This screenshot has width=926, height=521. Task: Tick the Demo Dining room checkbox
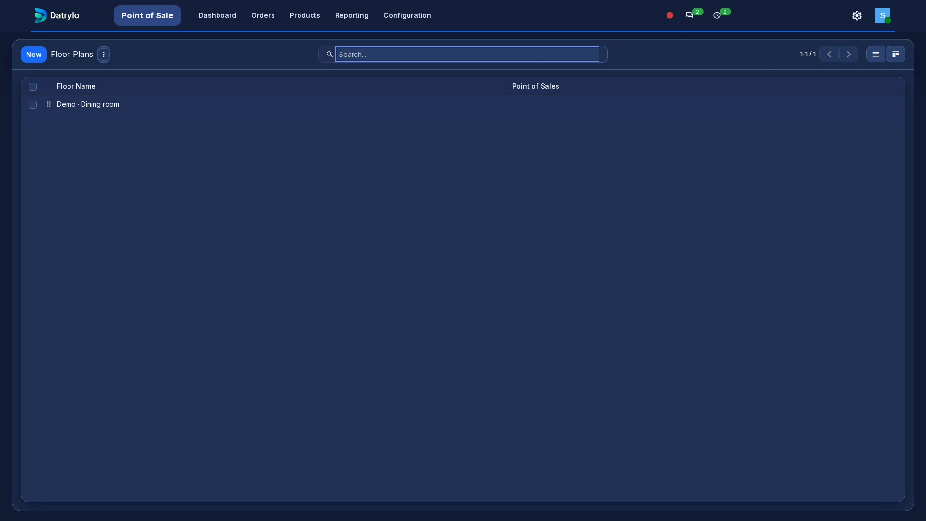tap(33, 105)
